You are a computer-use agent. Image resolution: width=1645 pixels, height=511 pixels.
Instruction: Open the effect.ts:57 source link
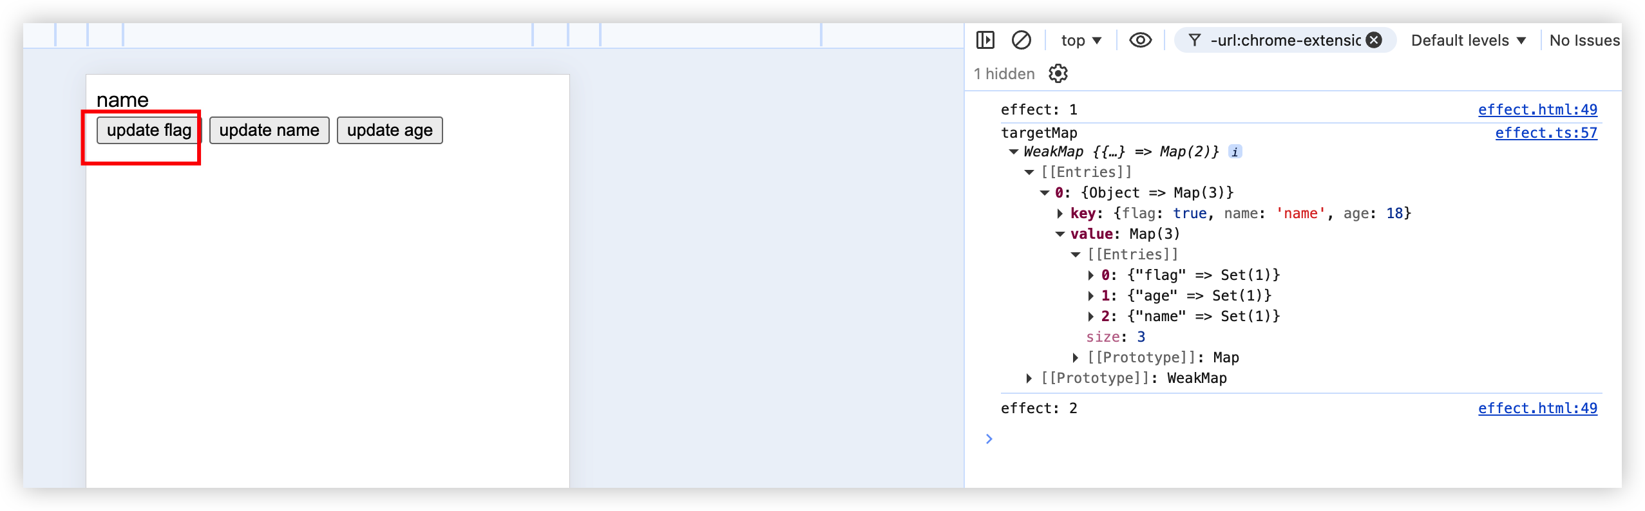1546,133
